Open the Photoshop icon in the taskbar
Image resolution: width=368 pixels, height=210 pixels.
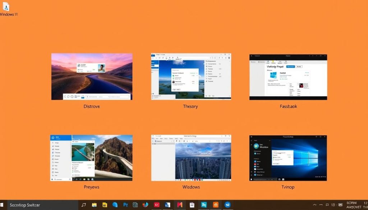(125, 205)
